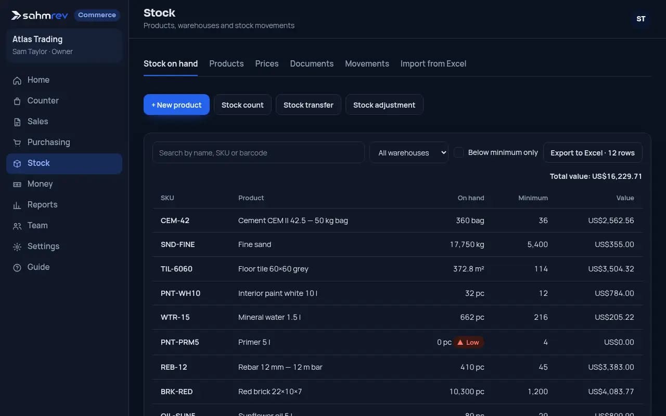Go to the Import from Excel tab
The width and height of the screenshot is (666, 416).
click(433, 63)
